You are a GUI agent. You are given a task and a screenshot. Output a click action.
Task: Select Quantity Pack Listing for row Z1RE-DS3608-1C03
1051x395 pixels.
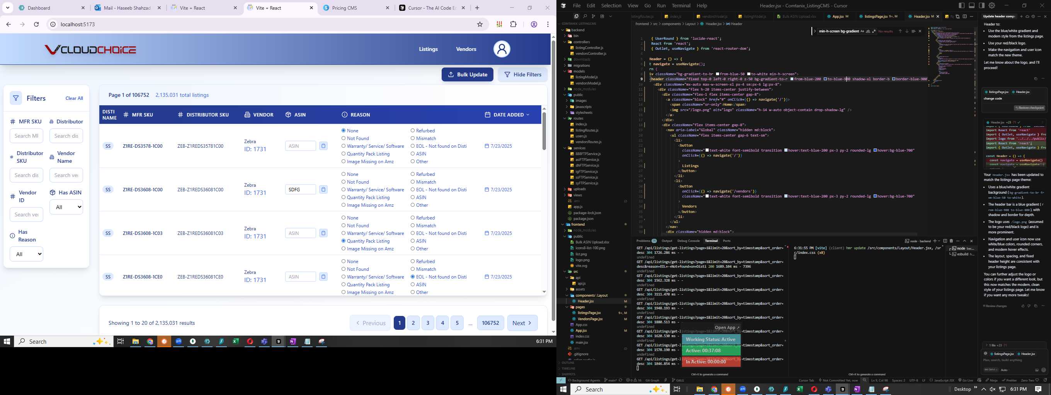344,241
